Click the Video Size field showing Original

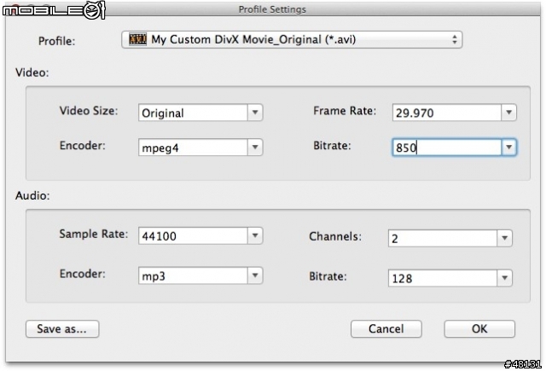193,113
